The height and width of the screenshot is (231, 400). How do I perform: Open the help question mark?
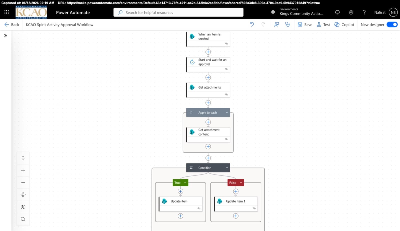click(364, 12)
